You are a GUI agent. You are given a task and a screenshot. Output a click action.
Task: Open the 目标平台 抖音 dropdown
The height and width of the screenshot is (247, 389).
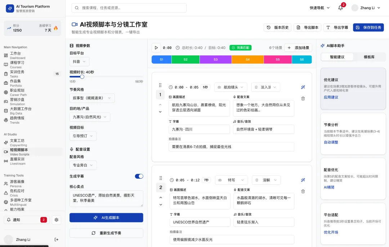[x=79, y=62]
